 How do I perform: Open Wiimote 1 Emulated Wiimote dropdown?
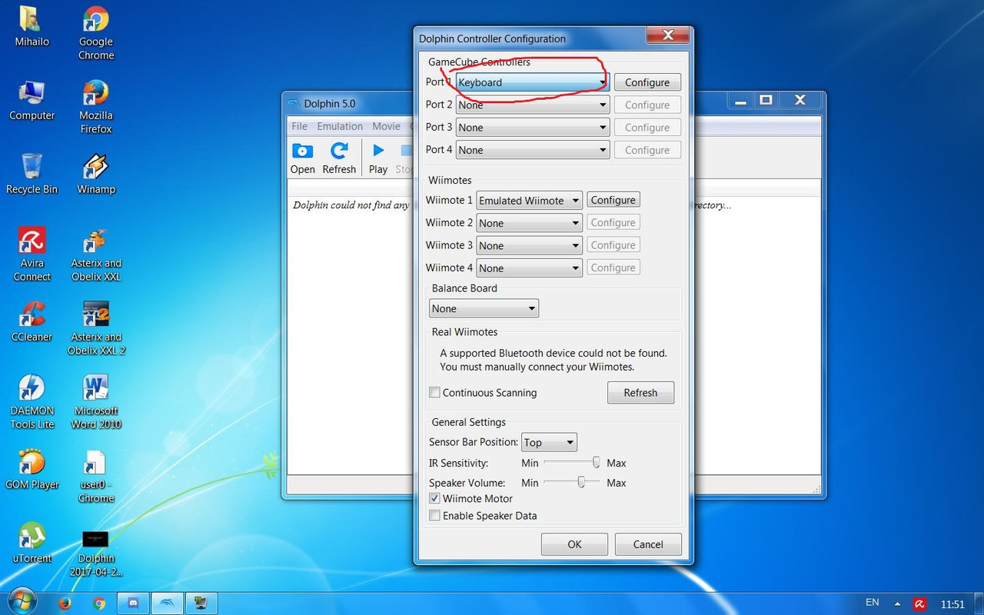(x=529, y=200)
